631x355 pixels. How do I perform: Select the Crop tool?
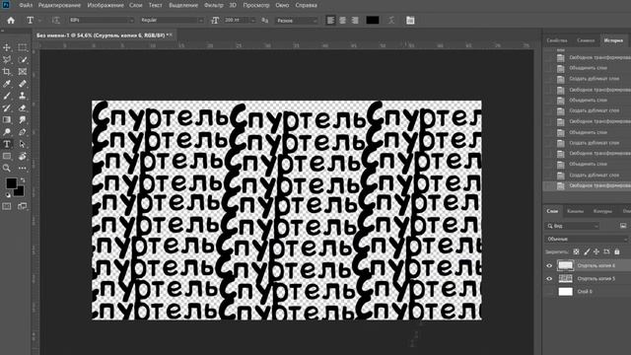coord(7,72)
